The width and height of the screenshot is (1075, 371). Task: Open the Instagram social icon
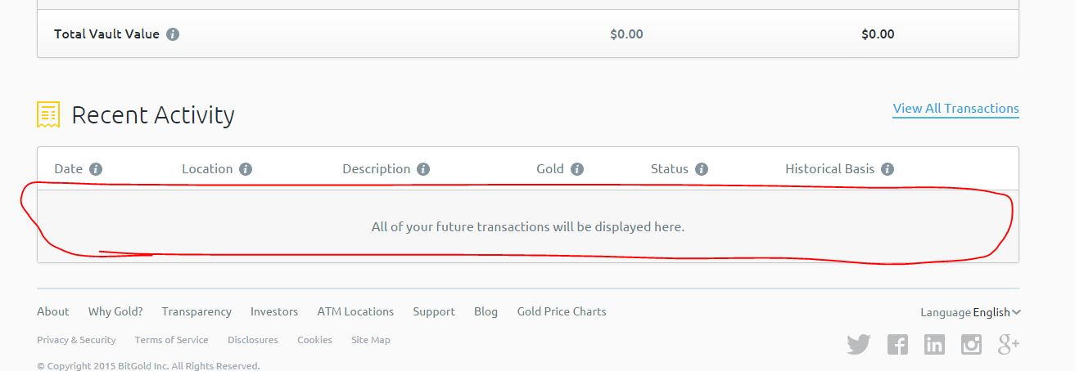(x=971, y=345)
